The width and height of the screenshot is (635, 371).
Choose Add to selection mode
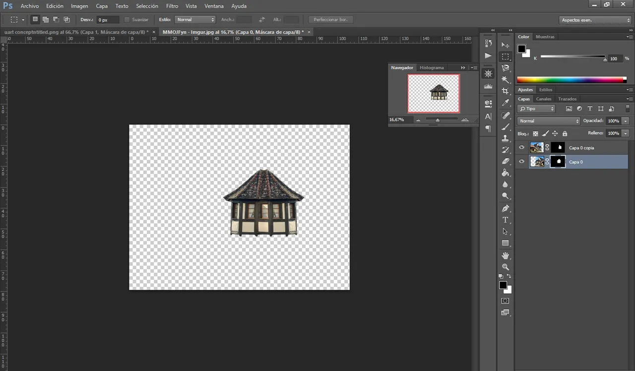(45, 20)
